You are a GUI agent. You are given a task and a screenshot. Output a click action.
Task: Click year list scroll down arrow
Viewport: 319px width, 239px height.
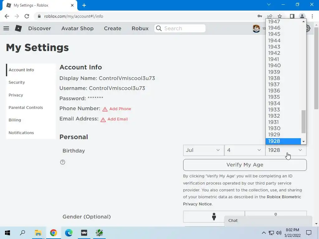pos(303,142)
